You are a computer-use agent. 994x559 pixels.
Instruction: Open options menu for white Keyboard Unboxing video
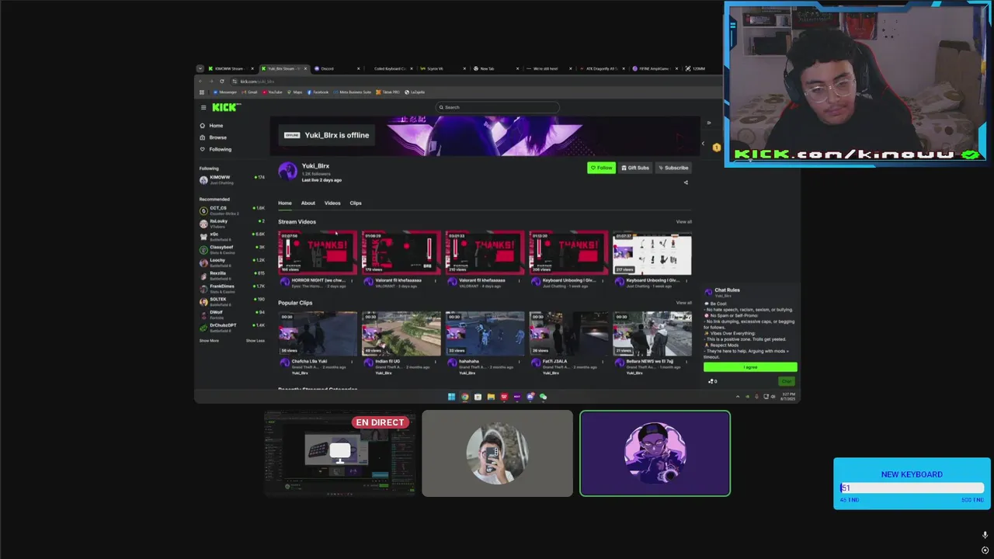coord(686,280)
